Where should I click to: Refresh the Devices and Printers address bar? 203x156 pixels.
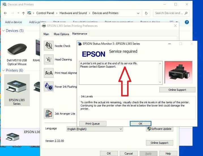146,13
